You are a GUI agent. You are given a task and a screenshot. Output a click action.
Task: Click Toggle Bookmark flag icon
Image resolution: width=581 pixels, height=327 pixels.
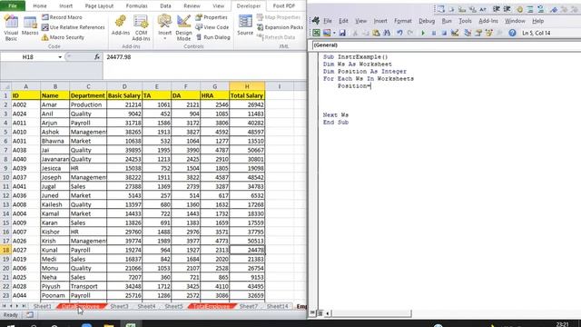coord(554,10)
